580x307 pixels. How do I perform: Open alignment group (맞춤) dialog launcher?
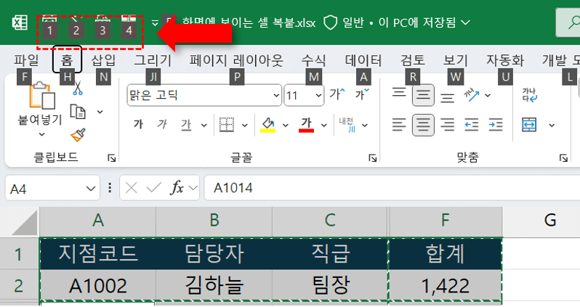[563, 158]
